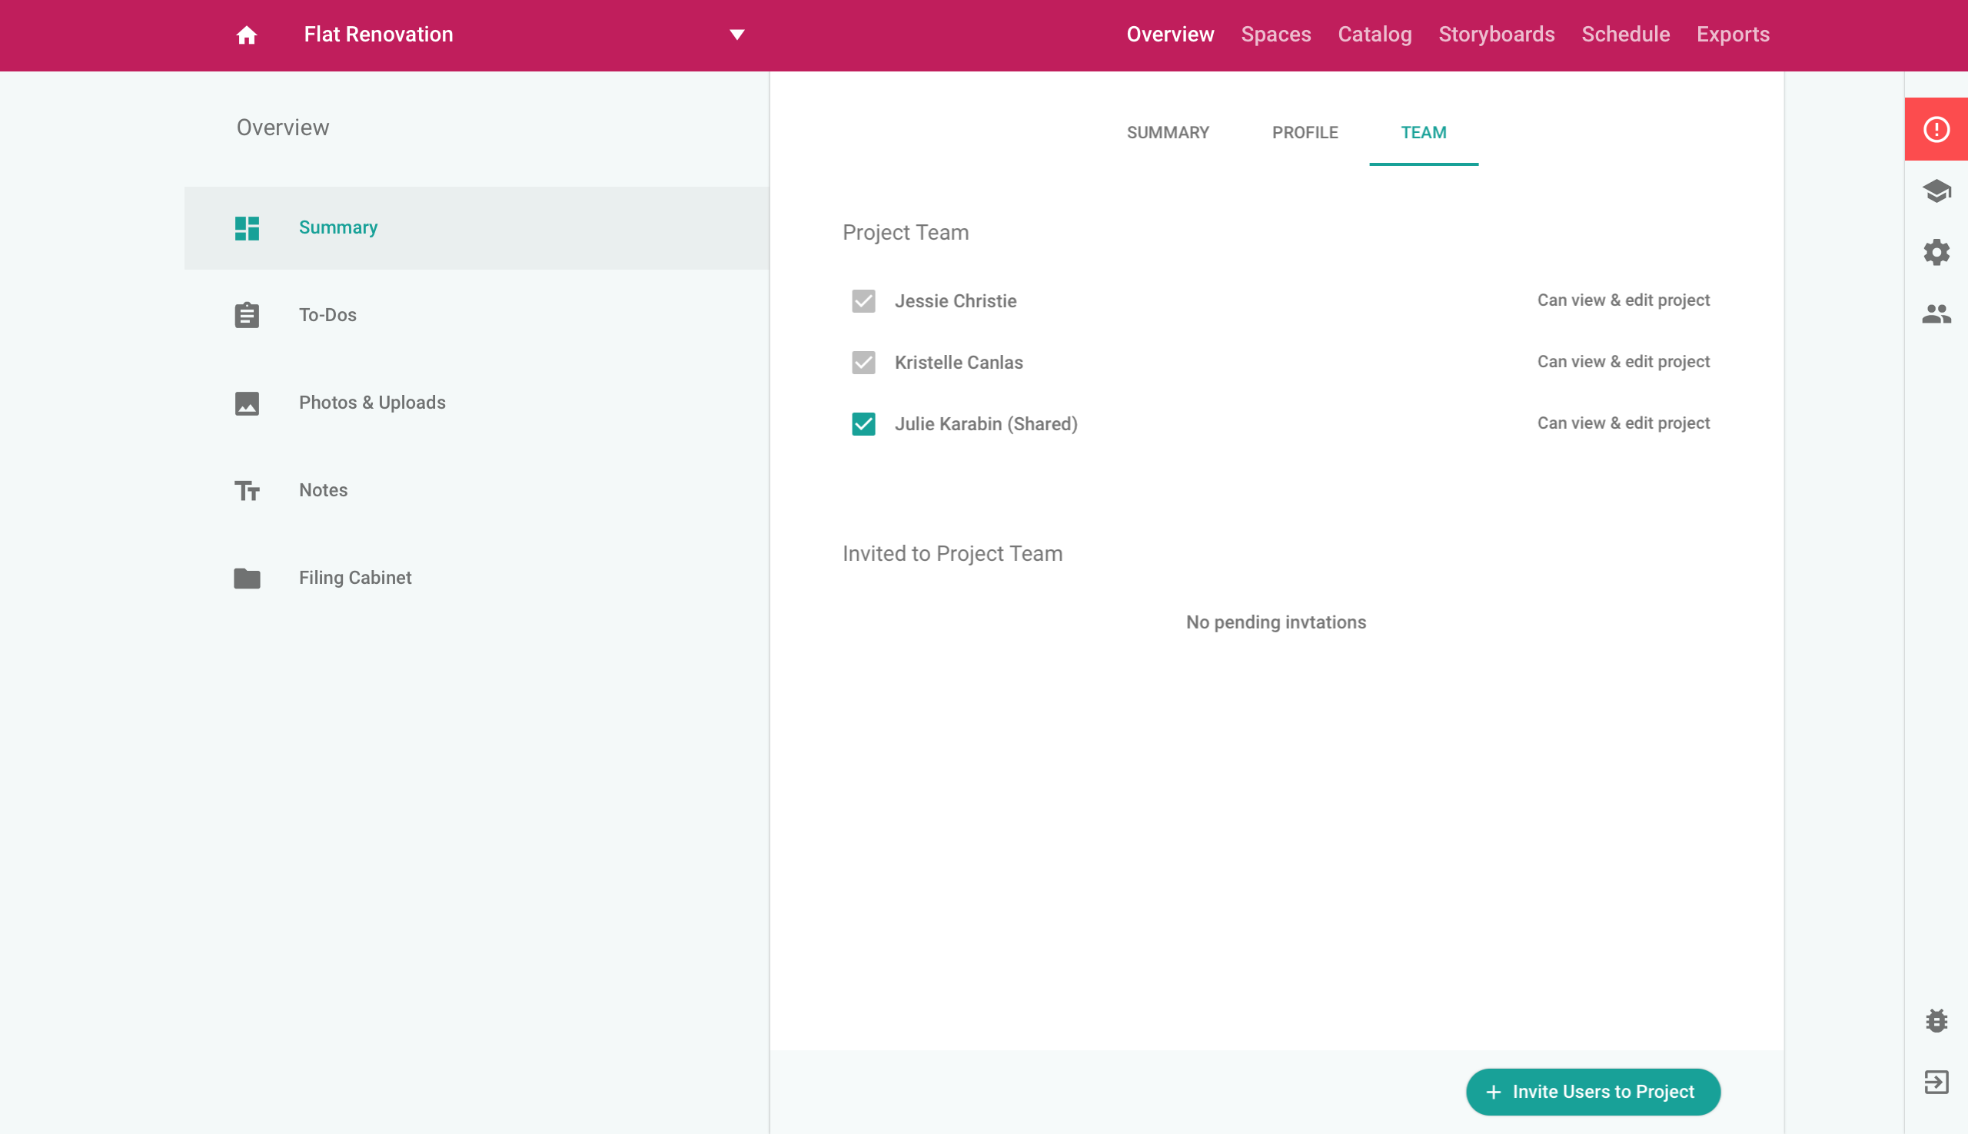Open the settings gear icon
1968x1134 pixels.
coord(1935,252)
